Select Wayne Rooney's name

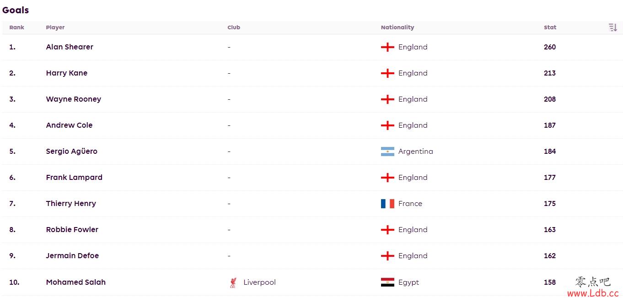point(74,99)
